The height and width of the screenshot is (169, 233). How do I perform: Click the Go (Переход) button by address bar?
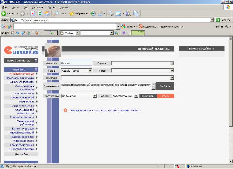[x=223, y=20]
